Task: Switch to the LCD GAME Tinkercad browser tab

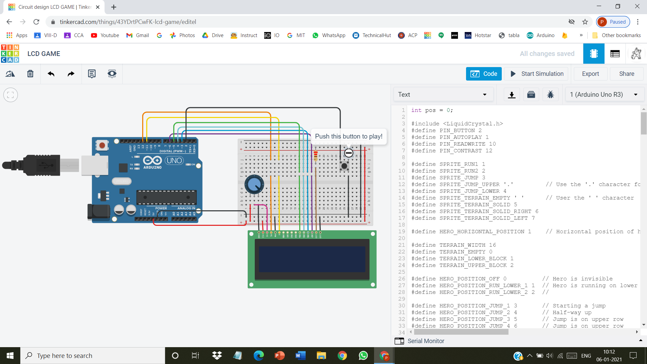Action: 51,7
